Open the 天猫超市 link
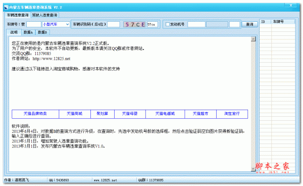Image resolution: width=303 pixels, height=186 pixels. point(200,114)
